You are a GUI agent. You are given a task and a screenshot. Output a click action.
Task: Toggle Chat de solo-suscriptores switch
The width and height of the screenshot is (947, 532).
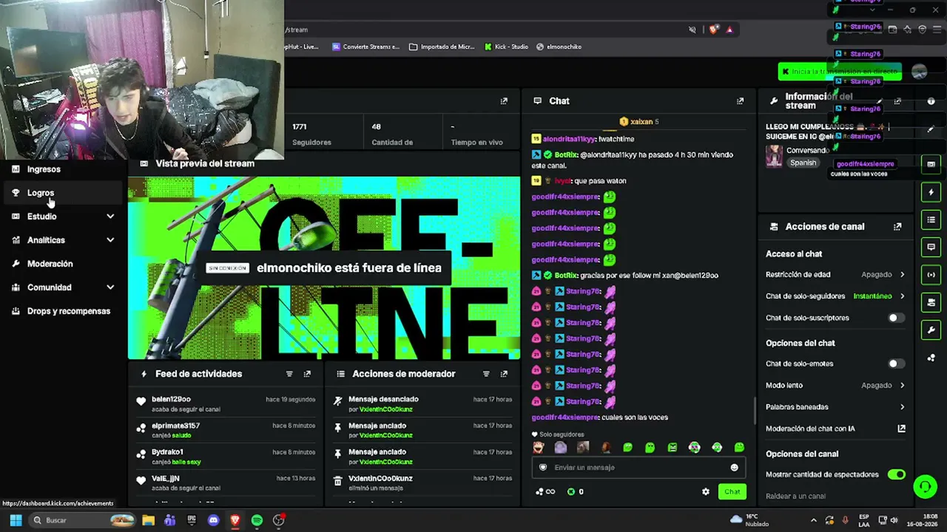pyautogui.click(x=896, y=318)
